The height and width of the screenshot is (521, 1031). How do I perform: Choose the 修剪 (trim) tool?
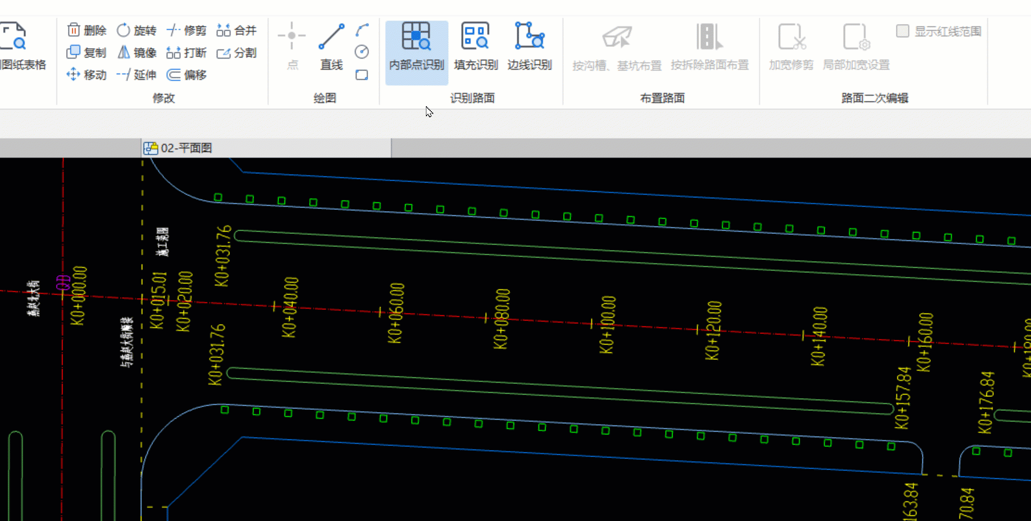187,30
